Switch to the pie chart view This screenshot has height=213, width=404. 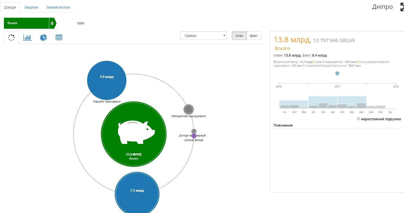pos(43,38)
